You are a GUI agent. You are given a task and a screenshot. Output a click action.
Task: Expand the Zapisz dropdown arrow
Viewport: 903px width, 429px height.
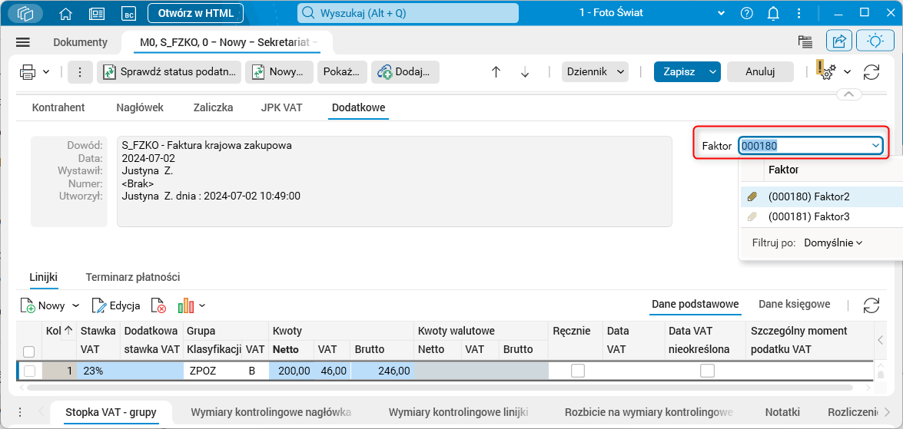(x=713, y=72)
